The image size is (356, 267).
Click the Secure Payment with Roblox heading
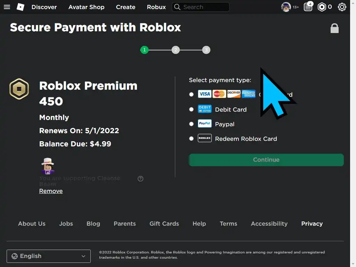(x=95, y=27)
